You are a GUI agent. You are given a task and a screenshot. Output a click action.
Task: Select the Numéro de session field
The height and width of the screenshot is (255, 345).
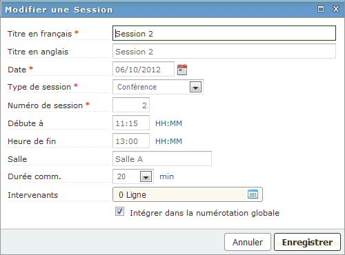131,105
